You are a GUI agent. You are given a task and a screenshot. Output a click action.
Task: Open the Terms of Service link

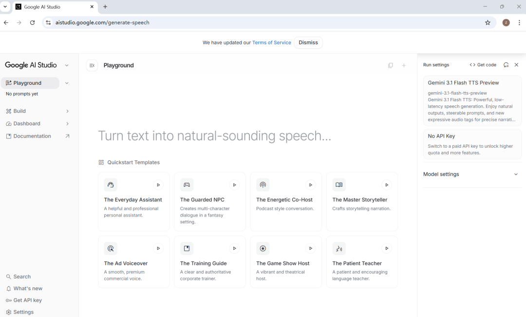(x=271, y=43)
